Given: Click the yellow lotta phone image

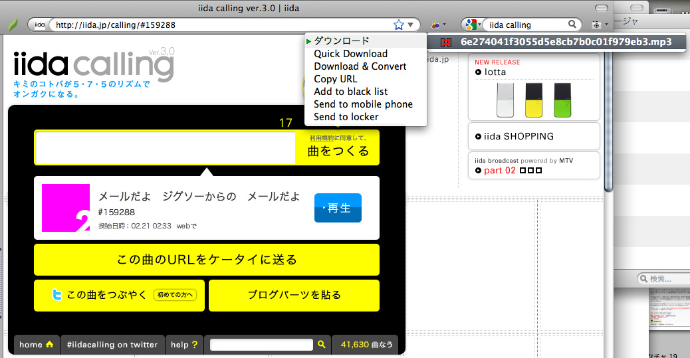Looking at the screenshot, I should [534, 100].
